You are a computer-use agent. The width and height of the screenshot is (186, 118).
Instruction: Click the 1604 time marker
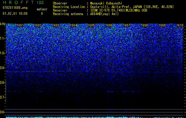coord(73,25)
